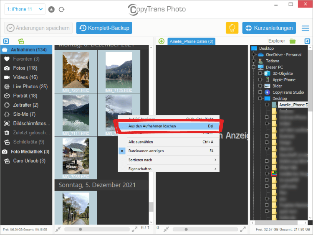Open the iPhone 11 device dropdown
Viewport: 313px width, 235px height.
click(x=25, y=9)
